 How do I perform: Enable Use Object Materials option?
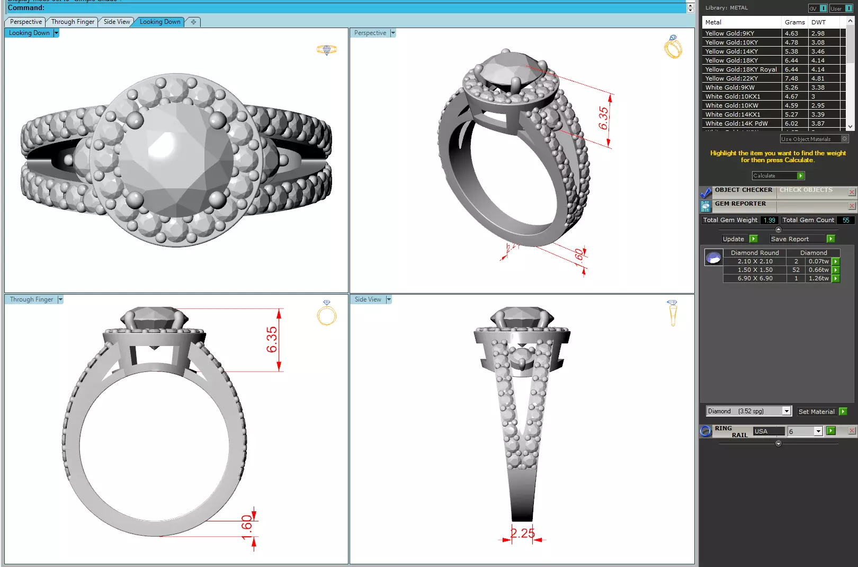pos(845,139)
